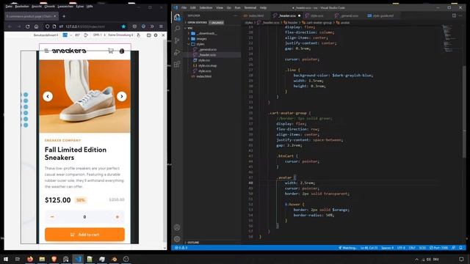470x264 pixels.
Task: Click Spaces: 4 indentation in status bar
Action: click(387, 248)
